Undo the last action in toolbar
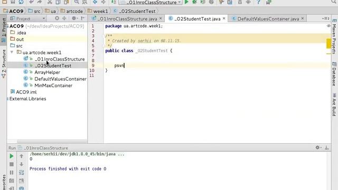Screen dimensions: 338x190 (31, 2)
